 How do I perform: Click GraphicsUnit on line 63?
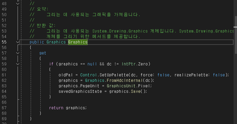tap(121, 86)
